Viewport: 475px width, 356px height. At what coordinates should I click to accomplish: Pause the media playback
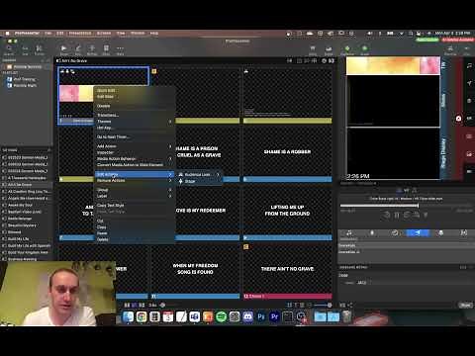397,216
